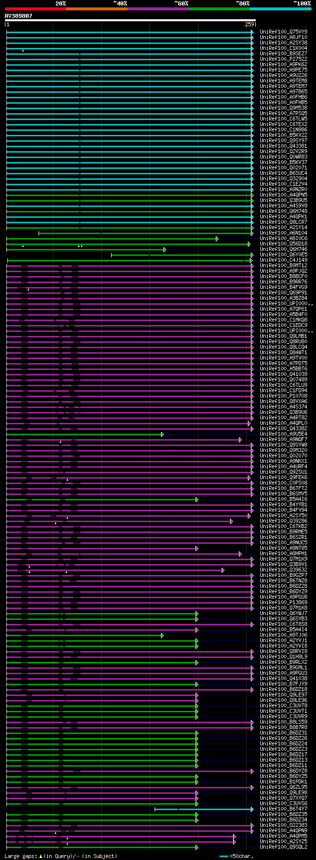Click the UniRef100_P13869 label

283,602
